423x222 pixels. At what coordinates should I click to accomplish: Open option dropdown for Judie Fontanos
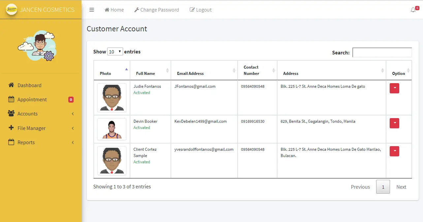click(394, 88)
